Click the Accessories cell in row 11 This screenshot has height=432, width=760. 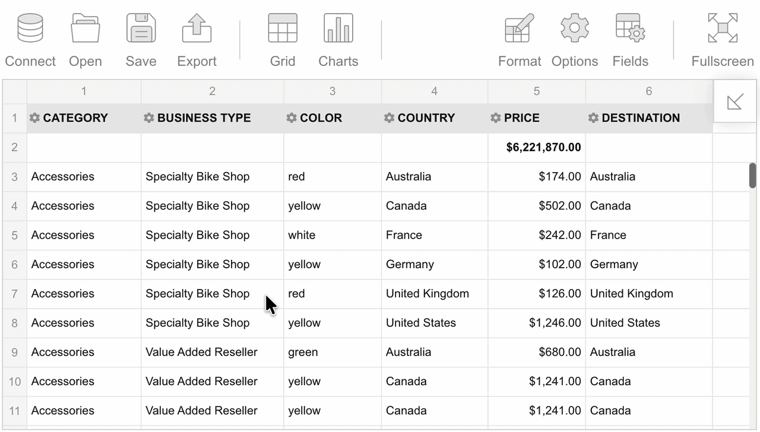[x=84, y=411]
